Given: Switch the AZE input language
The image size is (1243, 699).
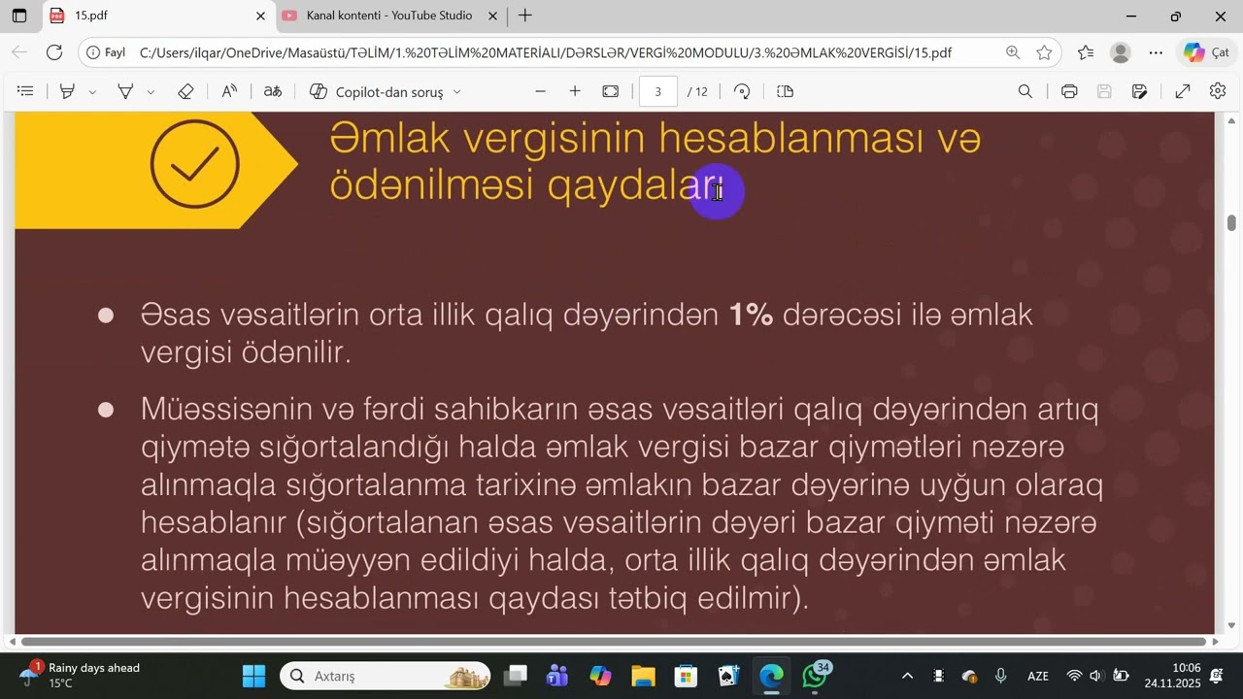Looking at the screenshot, I should pos(1038,676).
